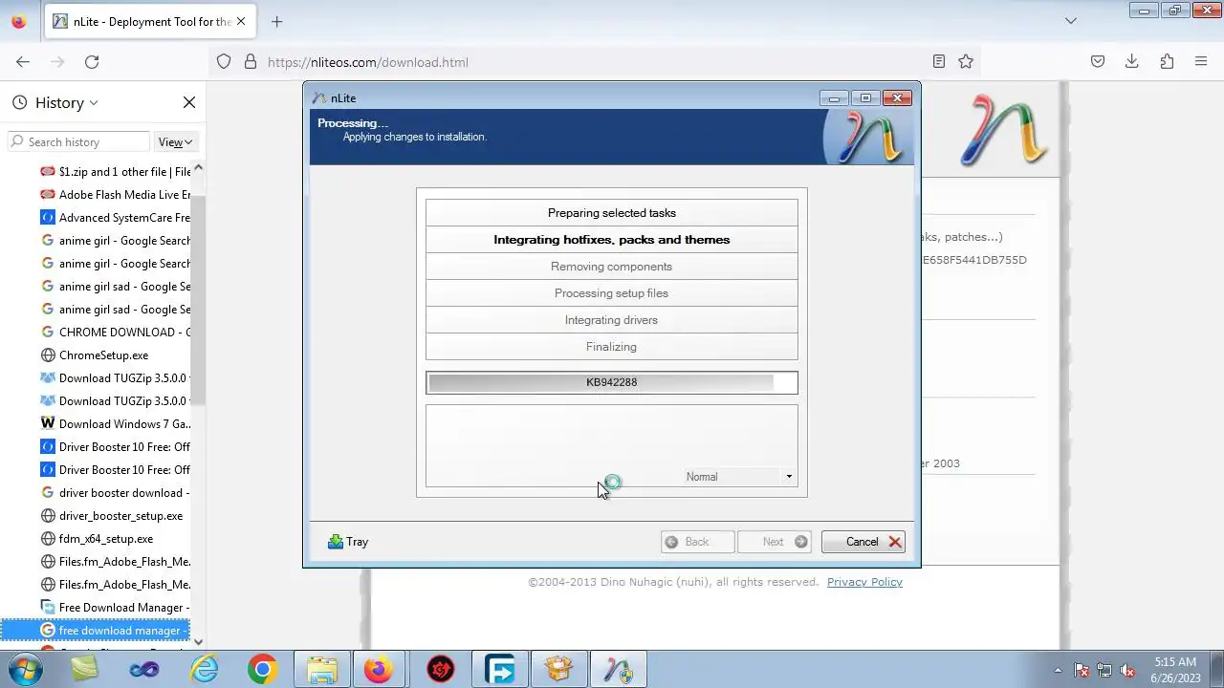Close the History sidebar
This screenshot has width=1224, height=688.
pos(189,102)
